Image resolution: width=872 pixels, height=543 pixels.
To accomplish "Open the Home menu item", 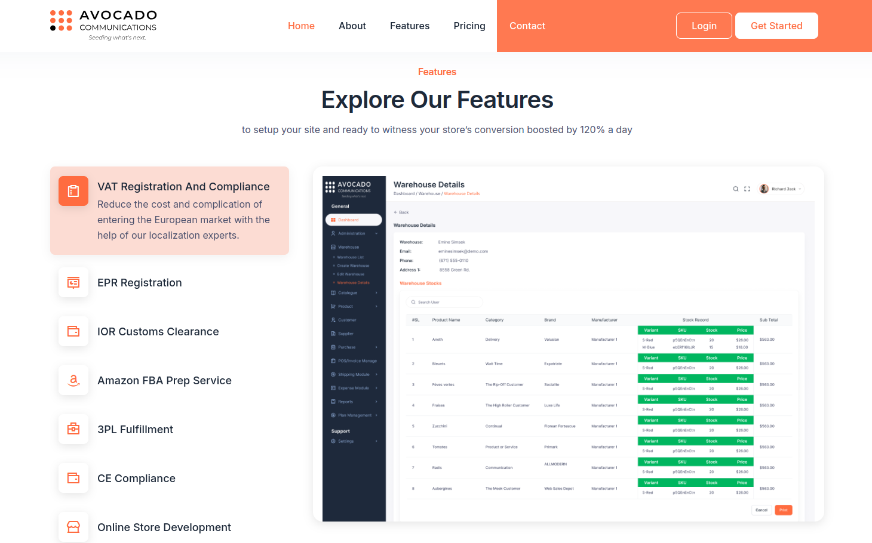I will tap(301, 26).
